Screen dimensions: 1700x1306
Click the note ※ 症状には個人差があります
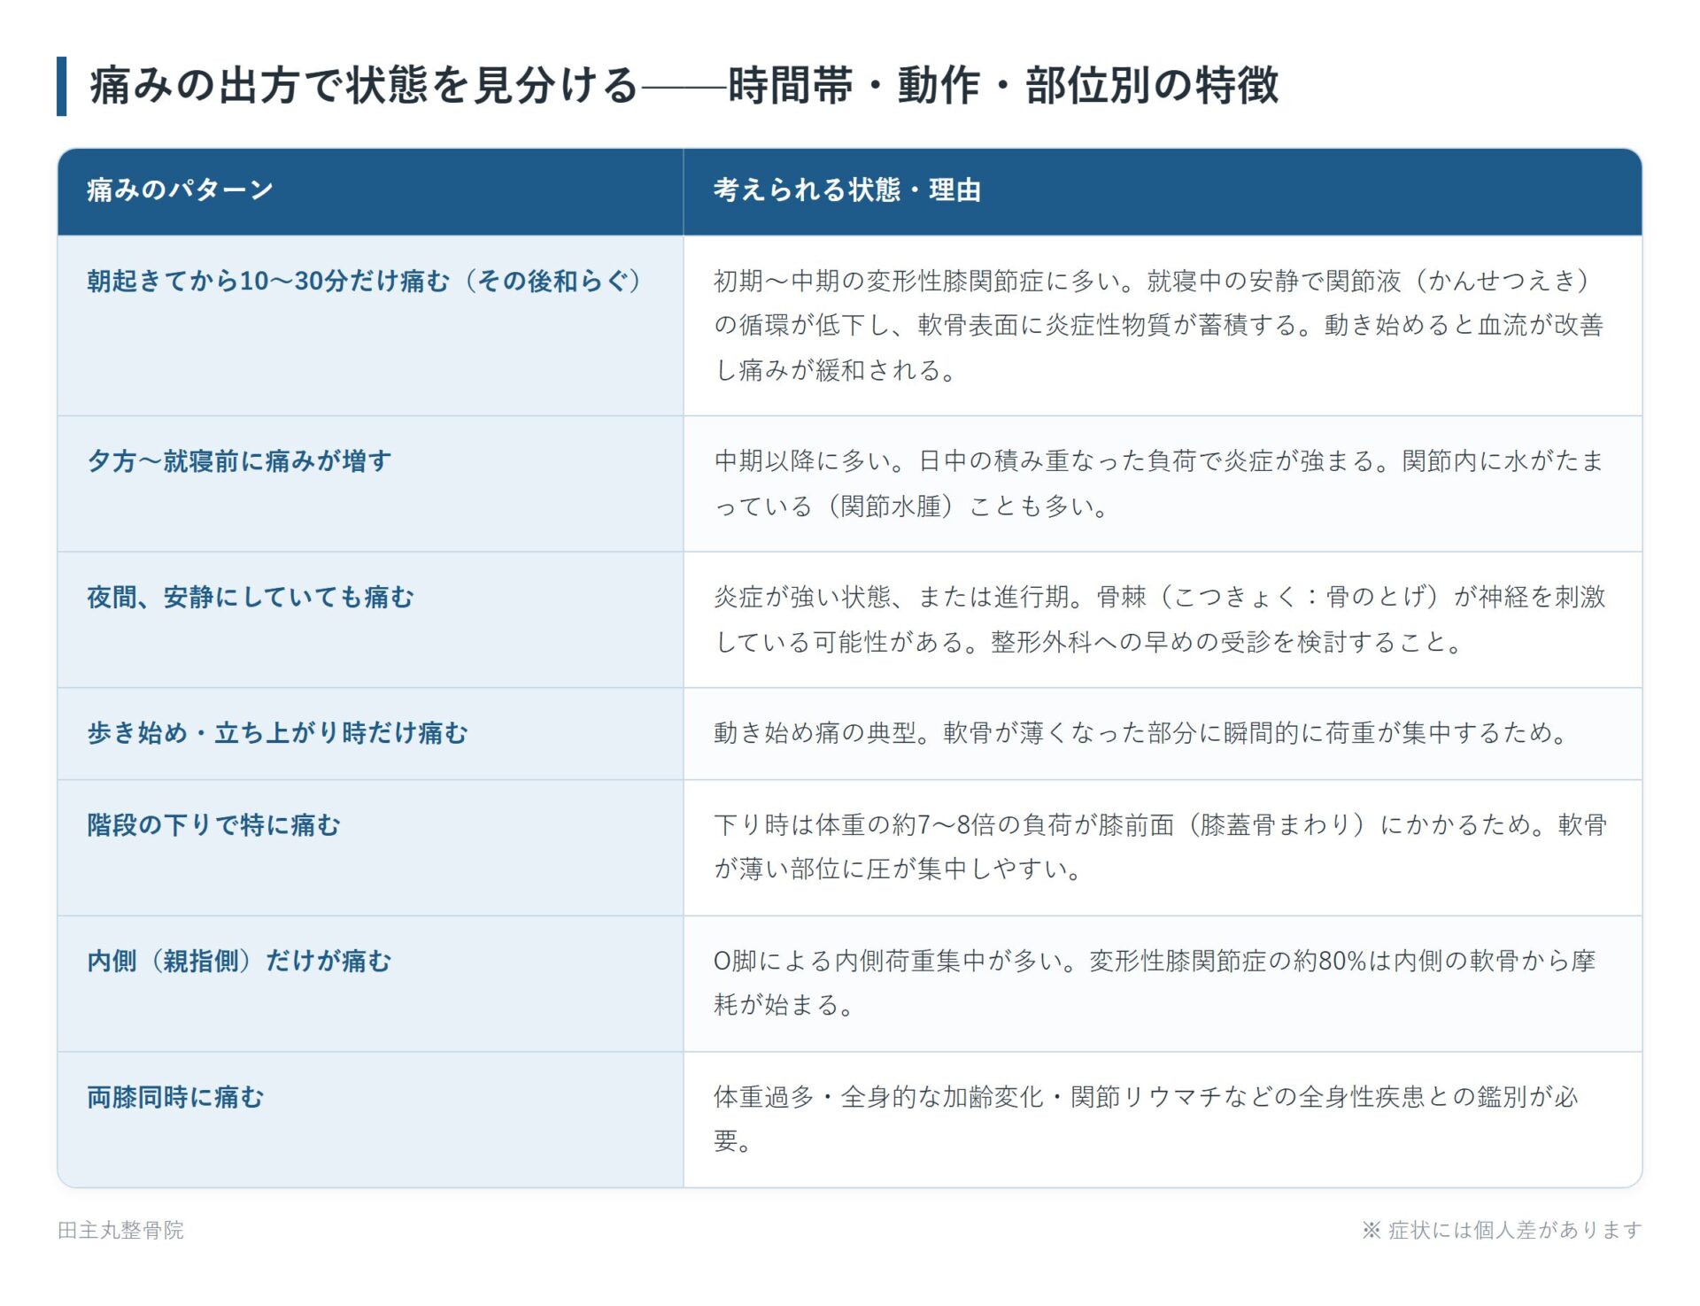[x=1502, y=1230]
